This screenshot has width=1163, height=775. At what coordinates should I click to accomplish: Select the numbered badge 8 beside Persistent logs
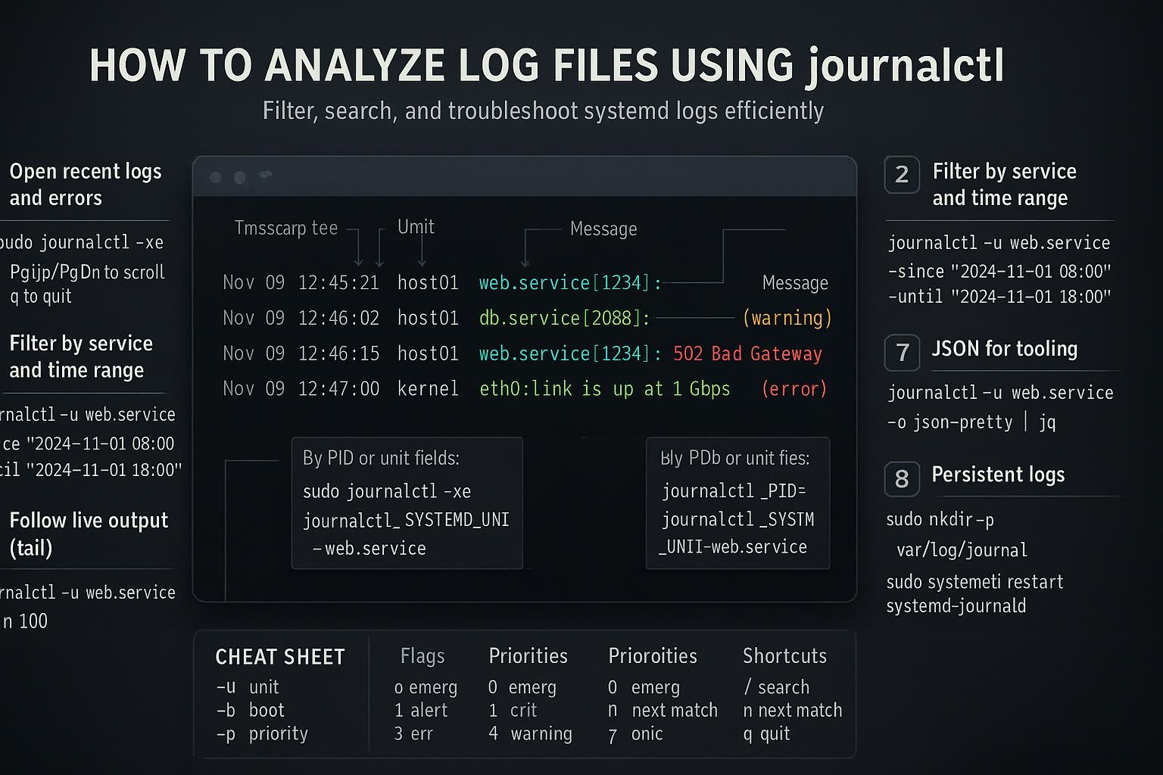(902, 478)
